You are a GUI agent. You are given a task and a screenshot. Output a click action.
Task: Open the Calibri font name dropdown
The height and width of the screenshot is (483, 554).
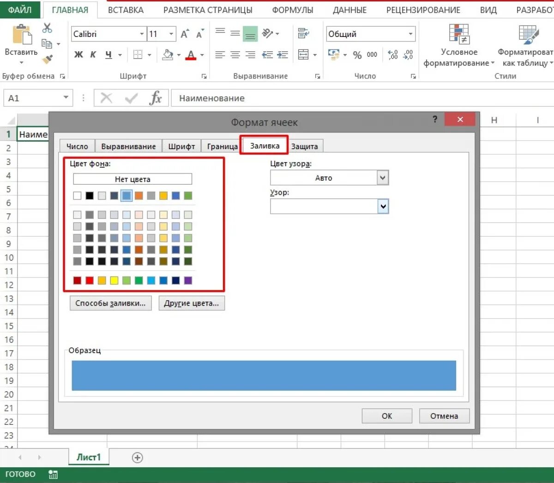(x=142, y=34)
